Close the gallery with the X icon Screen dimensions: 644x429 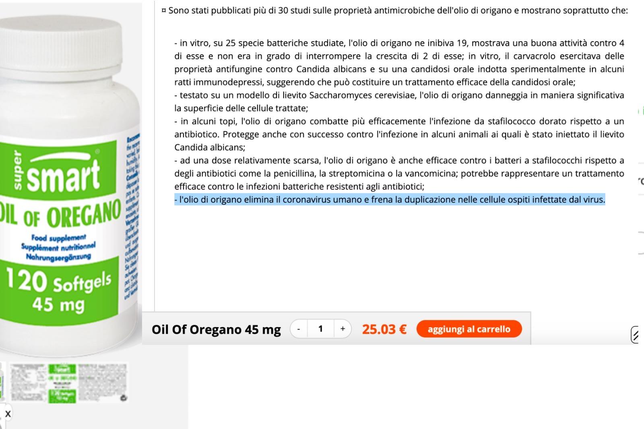coord(7,413)
